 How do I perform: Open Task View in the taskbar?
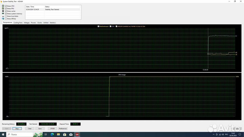coord(46,134)
